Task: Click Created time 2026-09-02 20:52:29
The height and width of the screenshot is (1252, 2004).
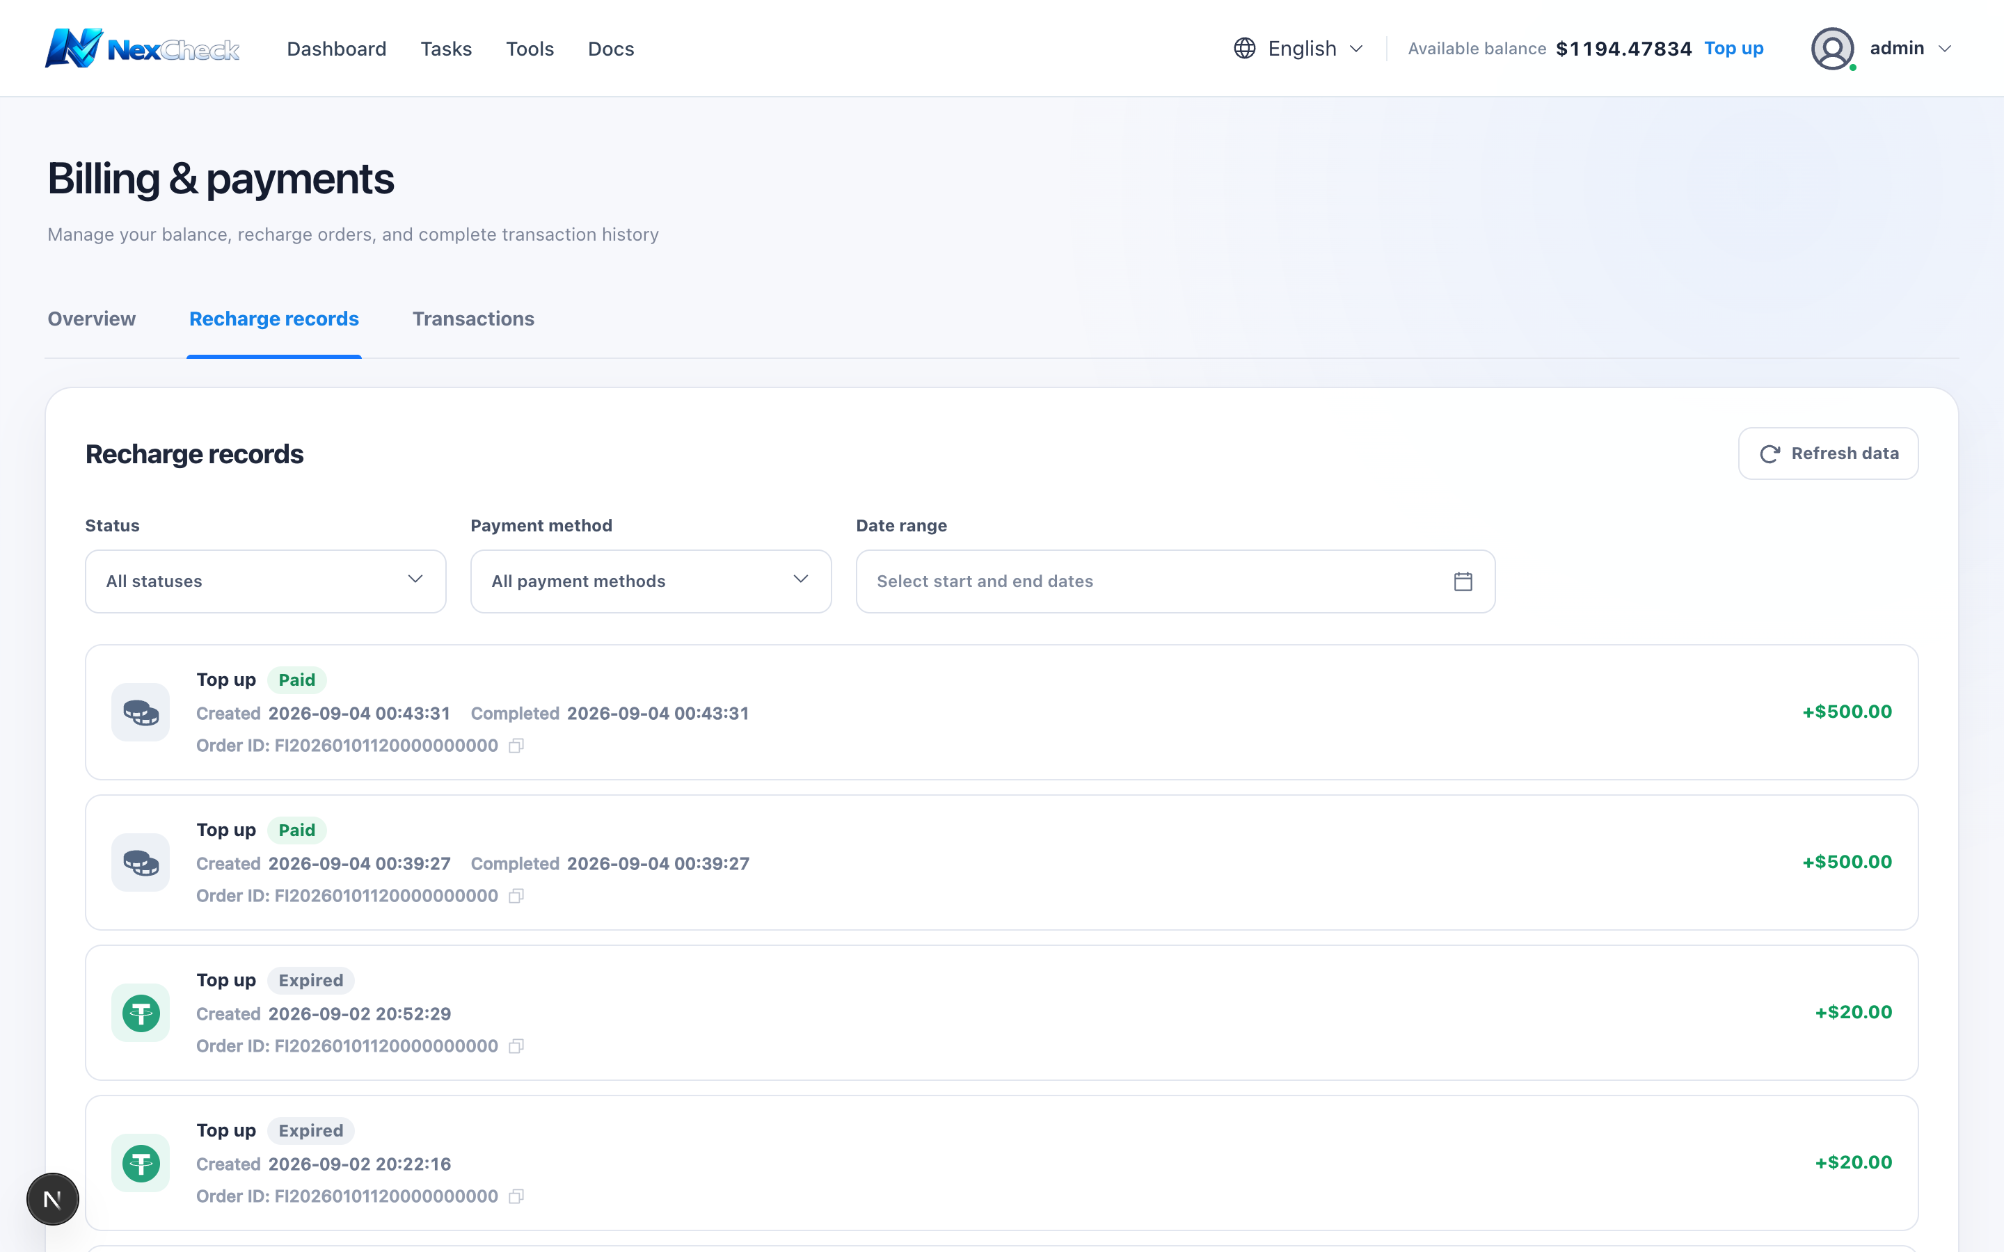Action: point(359,1014)
